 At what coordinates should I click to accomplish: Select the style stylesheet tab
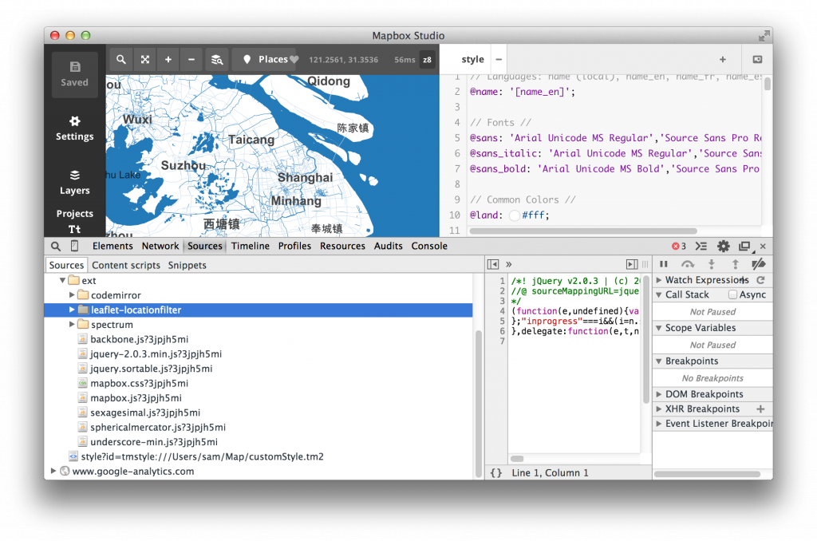(472, 59)
